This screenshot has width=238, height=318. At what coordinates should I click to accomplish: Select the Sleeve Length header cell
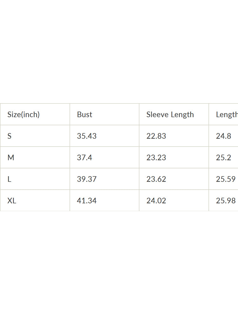pos(170,114)
